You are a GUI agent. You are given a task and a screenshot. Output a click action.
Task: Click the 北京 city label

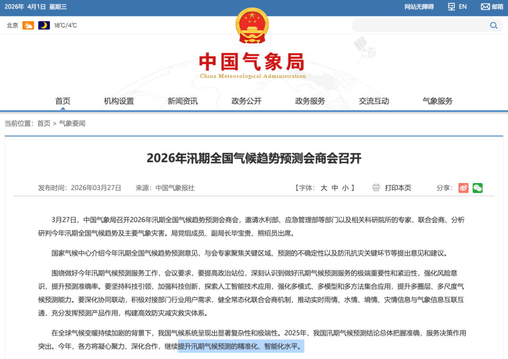(x=12, y=25)
